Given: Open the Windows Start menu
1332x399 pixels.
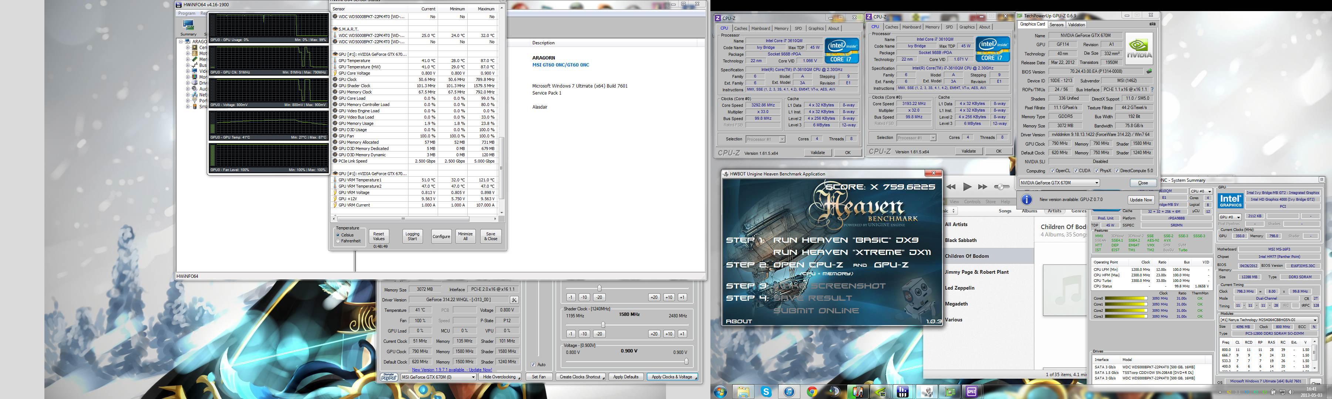Looking at the screenshot, I should (720, 392).
